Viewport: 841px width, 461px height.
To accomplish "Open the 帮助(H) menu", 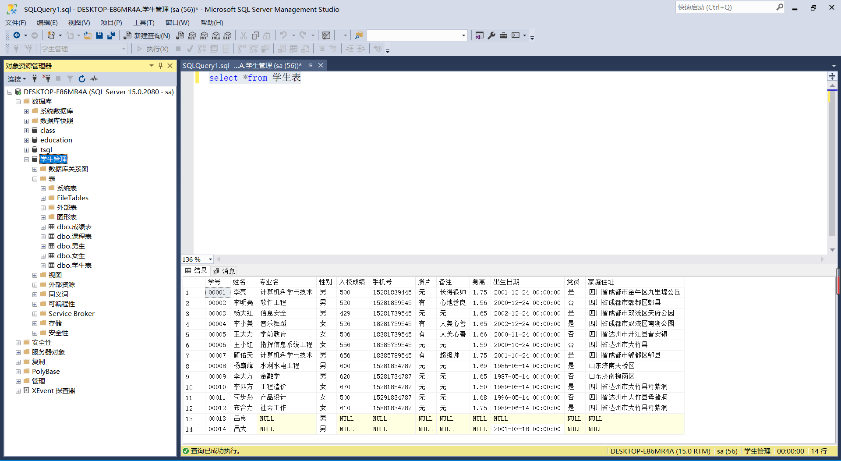I will pos(212,22).
